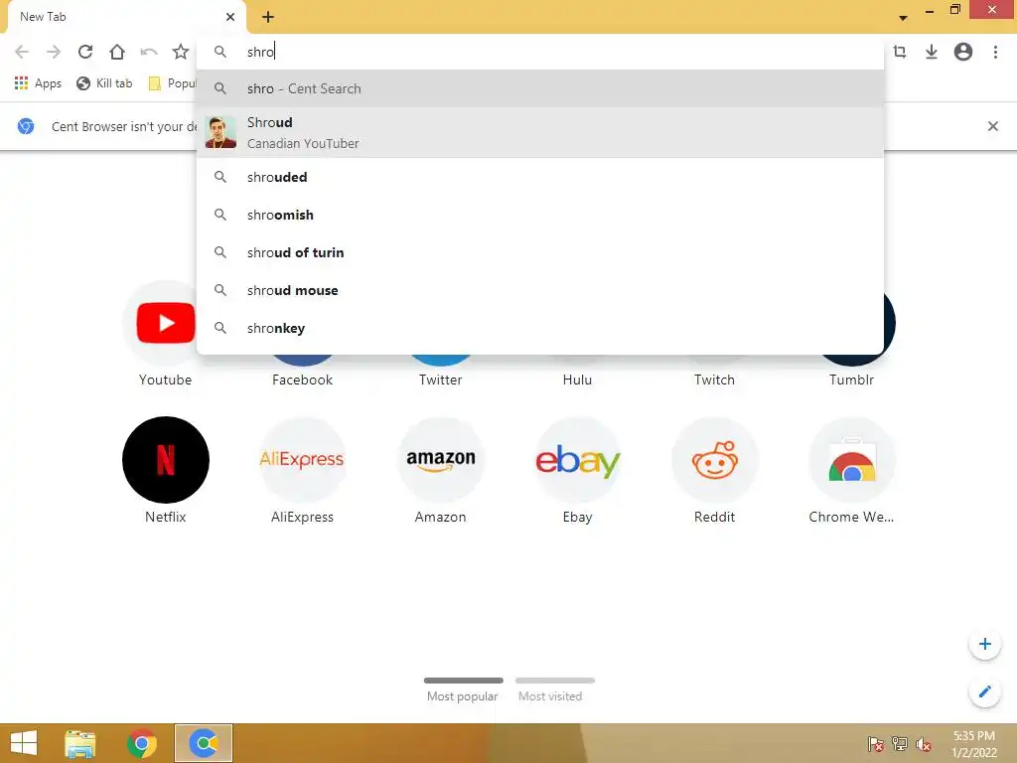
Task: Edit shortcuts with the pencil button
Action: 984,691
